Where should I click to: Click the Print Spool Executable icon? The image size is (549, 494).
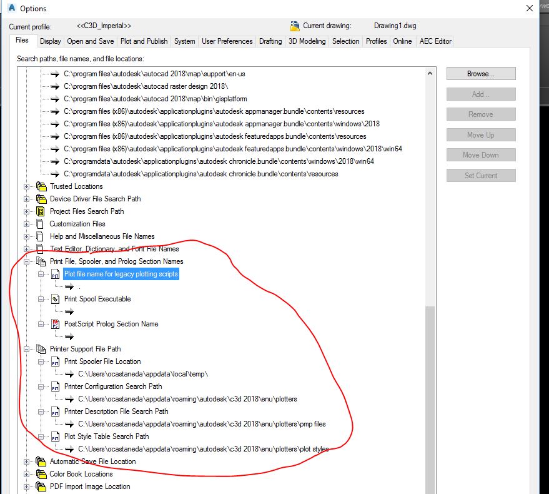56,299
